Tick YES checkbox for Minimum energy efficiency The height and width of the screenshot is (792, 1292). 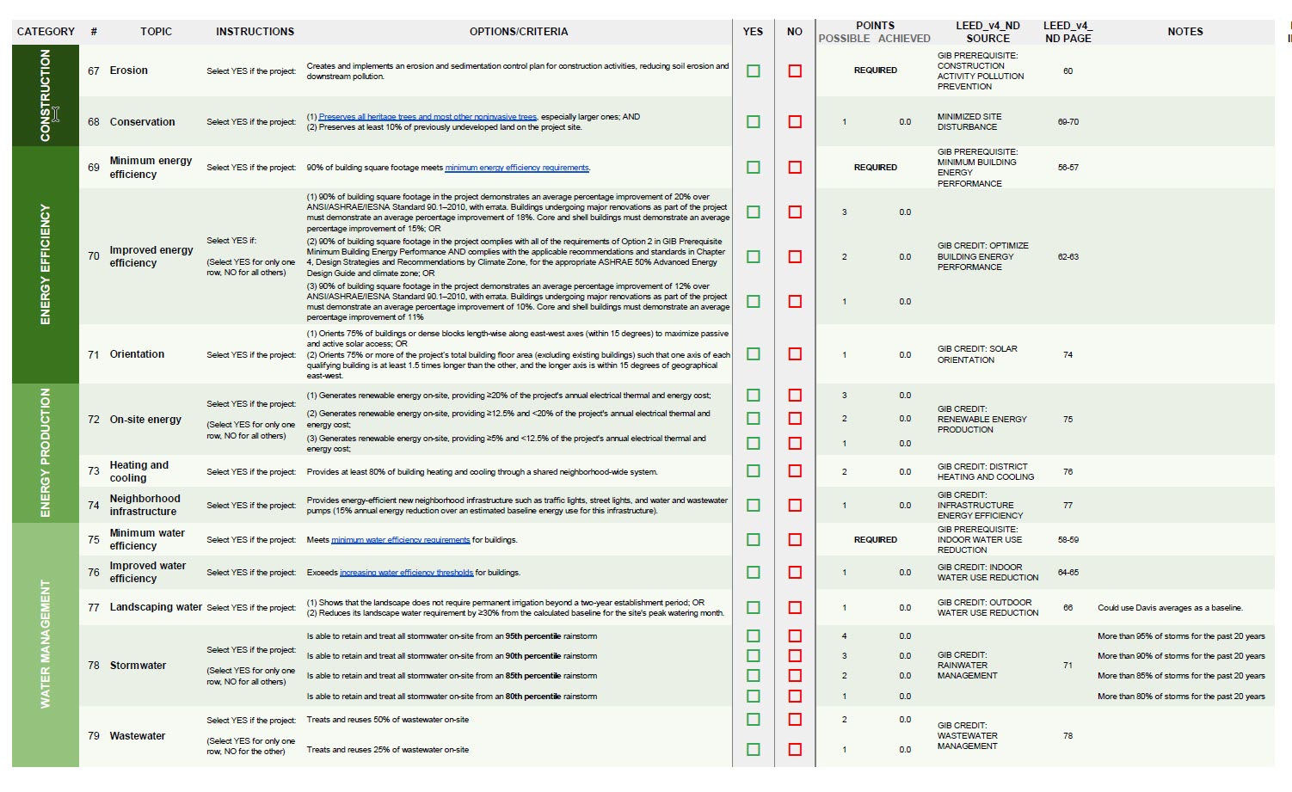click(754, 168)
